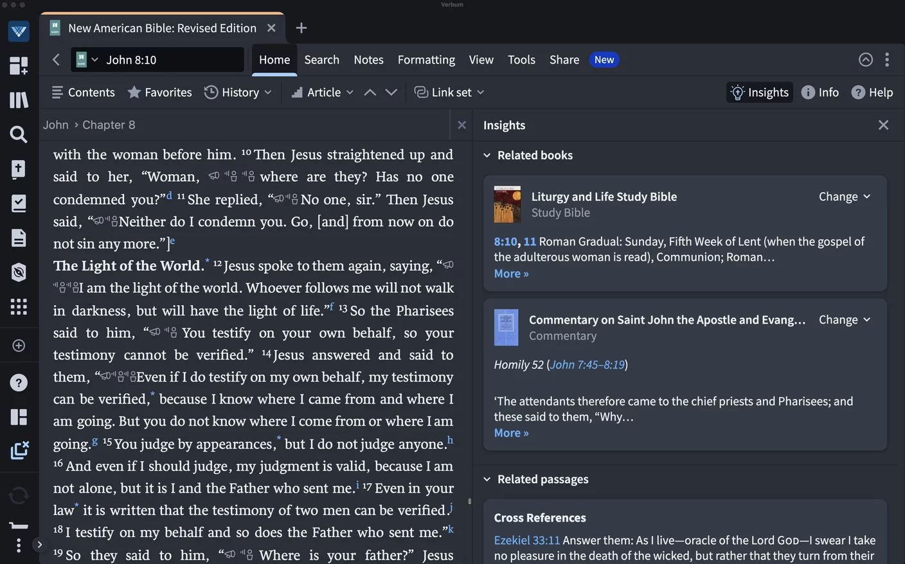Open the Dashboard icon in left sidebar
This screenshot has height=564, width=905.
19,65
